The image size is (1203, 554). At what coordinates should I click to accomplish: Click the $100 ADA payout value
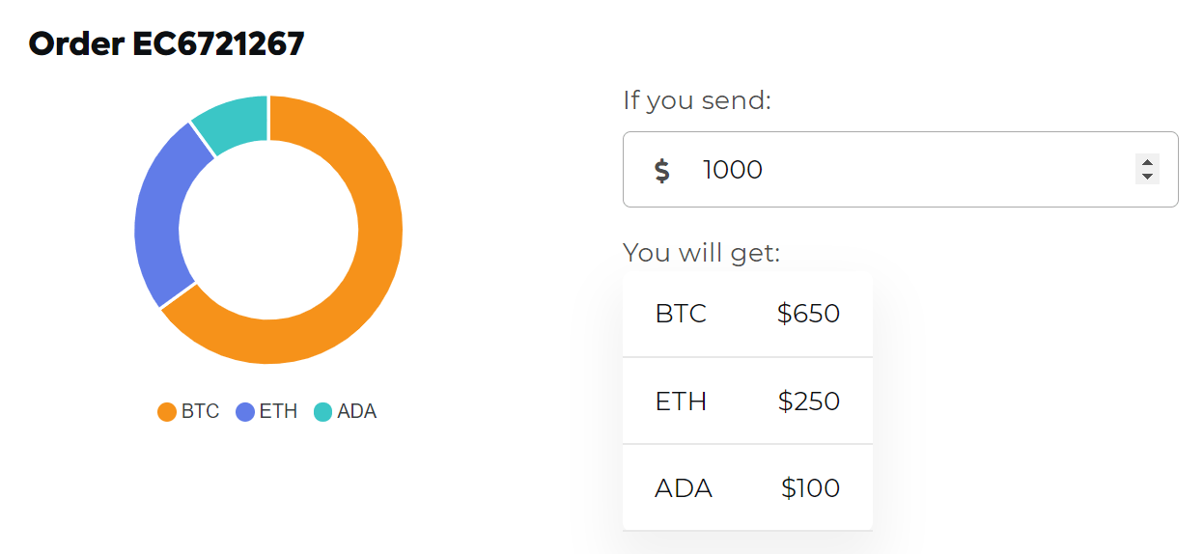[x=810, y=488]
